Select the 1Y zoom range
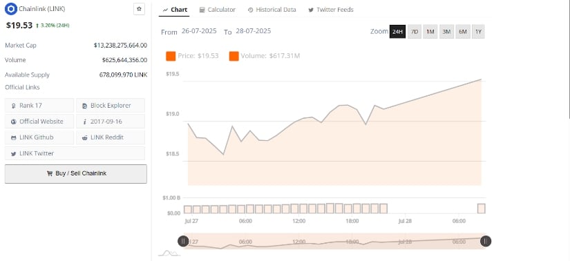The width and height of the screenshot is (570, 261). point(478,32)
